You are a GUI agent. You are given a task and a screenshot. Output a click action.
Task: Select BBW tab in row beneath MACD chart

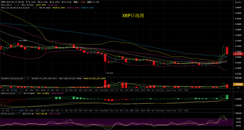tap(132, 110)
